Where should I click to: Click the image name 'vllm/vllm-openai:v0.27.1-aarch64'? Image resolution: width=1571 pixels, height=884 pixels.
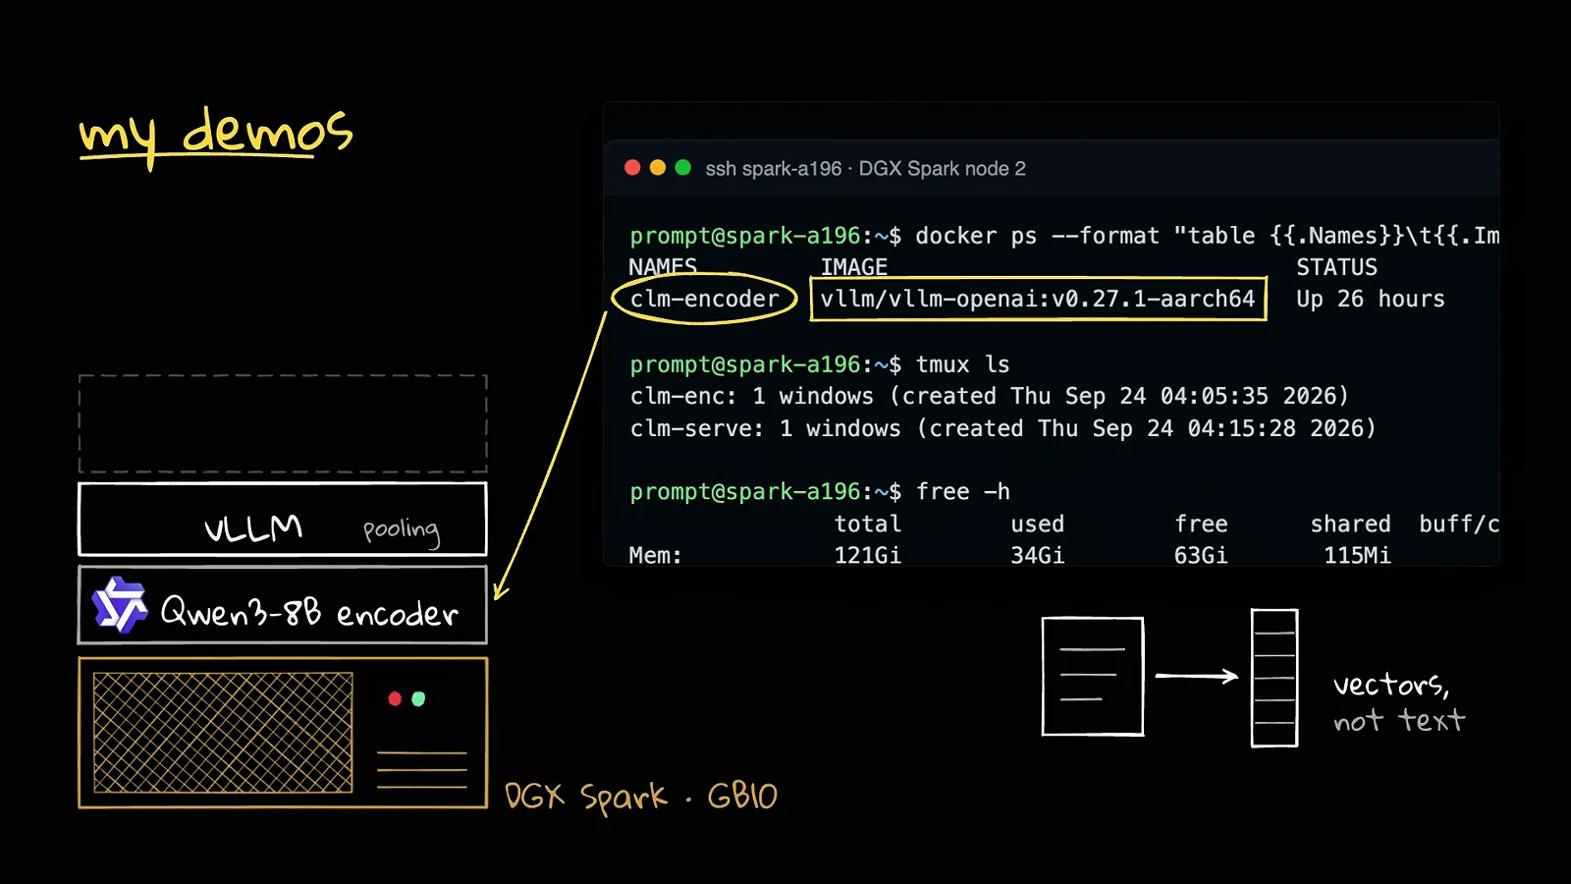tap(1038, 299)
